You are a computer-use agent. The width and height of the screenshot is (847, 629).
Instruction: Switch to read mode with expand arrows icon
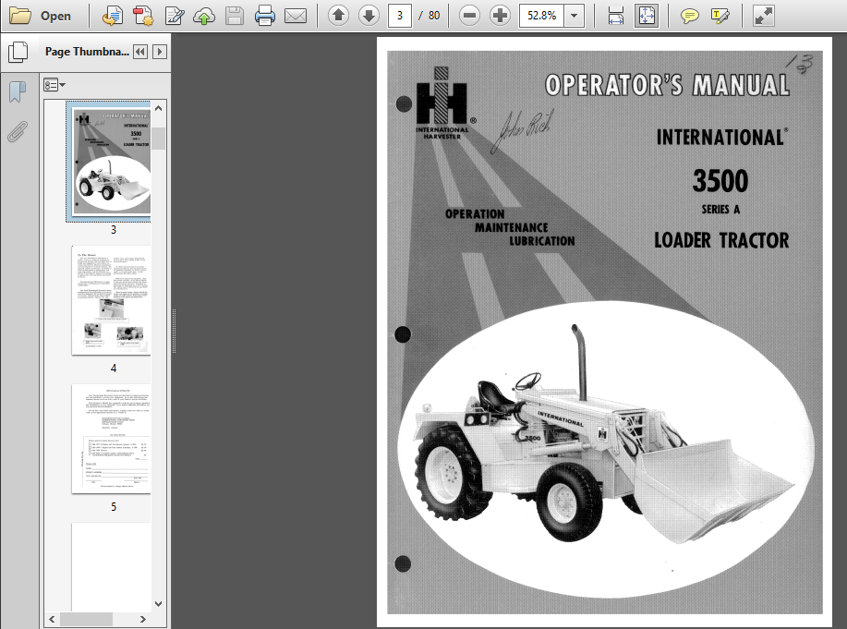763,16
